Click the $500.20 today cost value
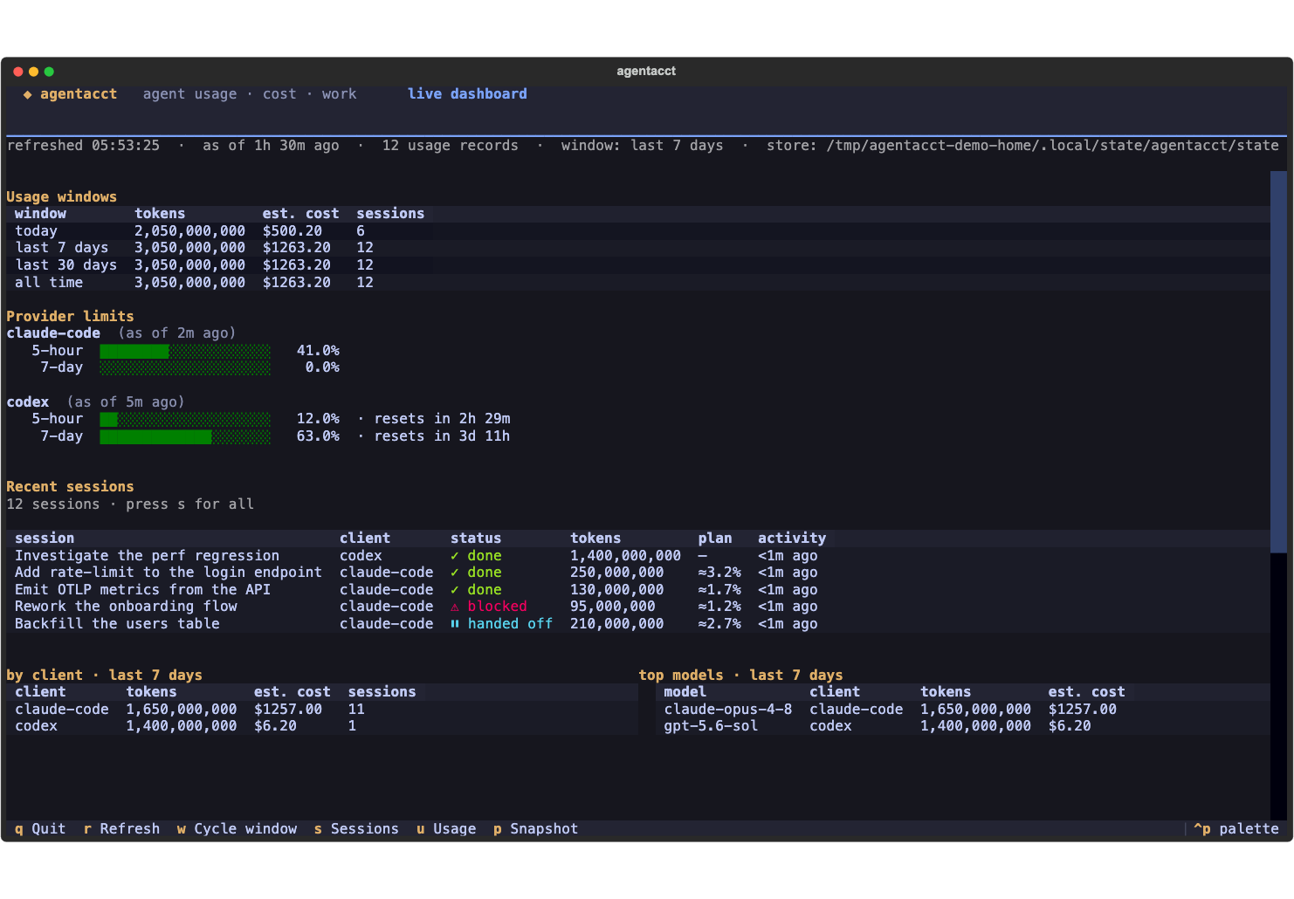1294x899 pixels. 292,231
